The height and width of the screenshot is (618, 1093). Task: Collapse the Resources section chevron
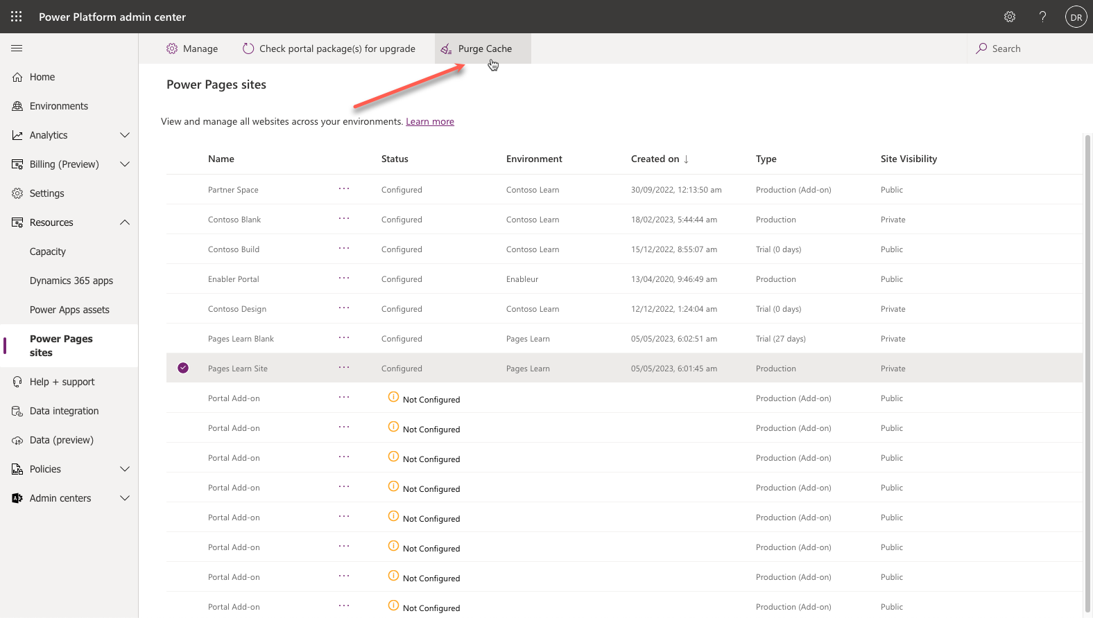[x=125, y=222]
